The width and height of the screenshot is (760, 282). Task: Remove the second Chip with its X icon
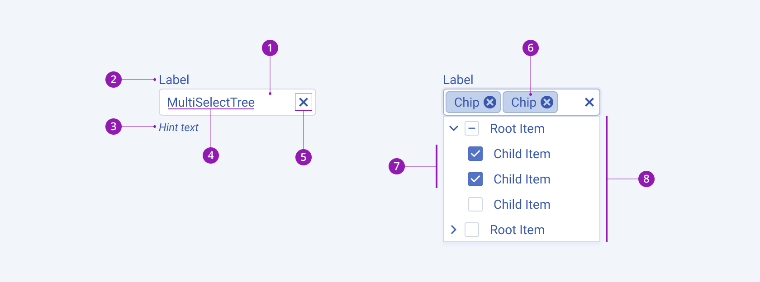[547, 102]
